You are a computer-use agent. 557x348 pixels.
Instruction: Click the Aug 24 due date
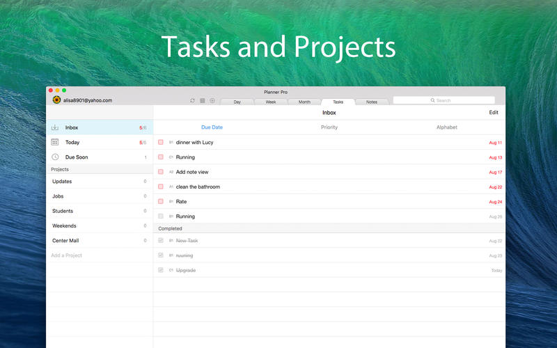495,202
